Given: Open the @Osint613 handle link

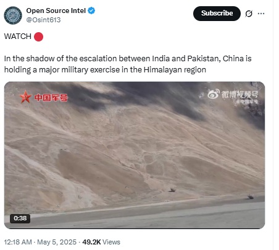Looking at the screenshot, I should coord(43,20).
